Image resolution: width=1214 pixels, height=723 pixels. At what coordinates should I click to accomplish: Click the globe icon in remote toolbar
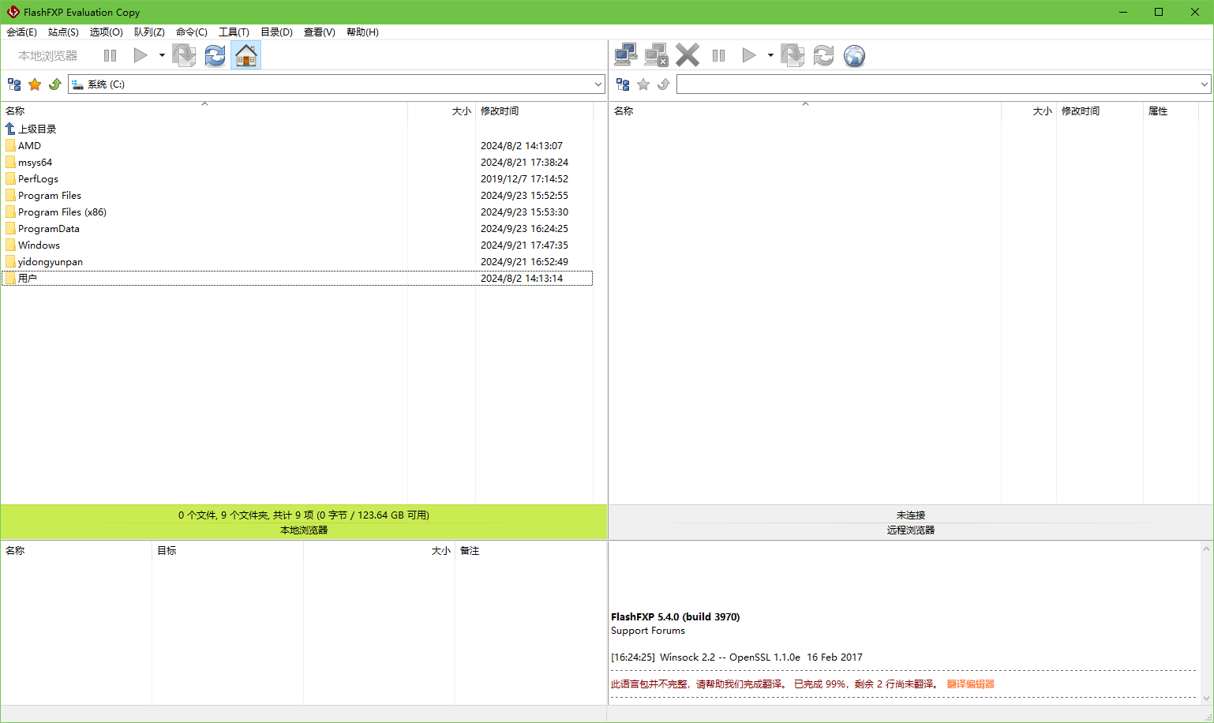point(854,55)
